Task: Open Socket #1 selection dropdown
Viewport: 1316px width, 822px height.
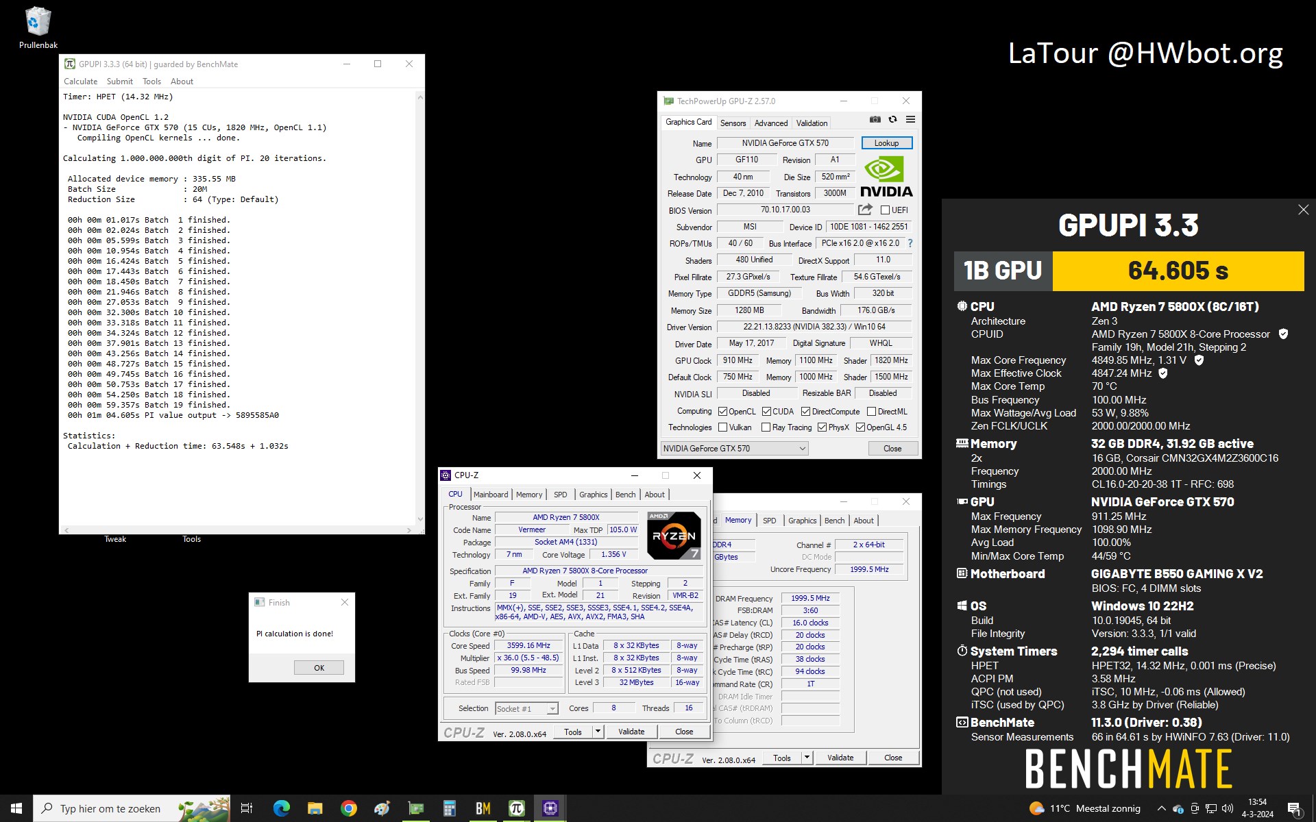Action: (x=526, y=709)
